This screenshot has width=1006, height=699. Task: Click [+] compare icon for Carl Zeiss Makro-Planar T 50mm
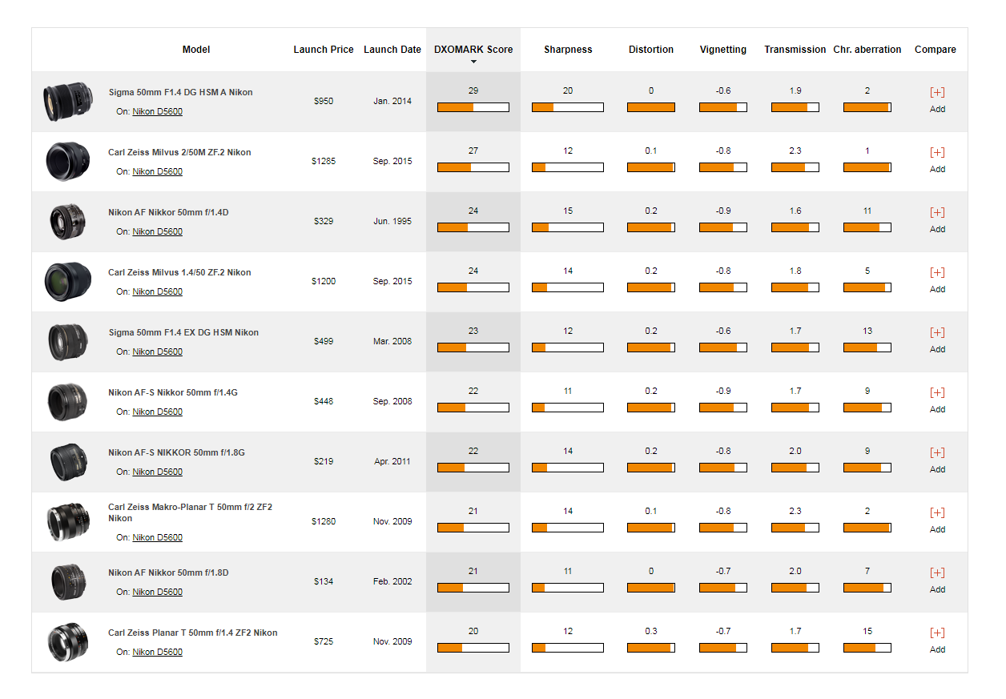click(937, 512)
